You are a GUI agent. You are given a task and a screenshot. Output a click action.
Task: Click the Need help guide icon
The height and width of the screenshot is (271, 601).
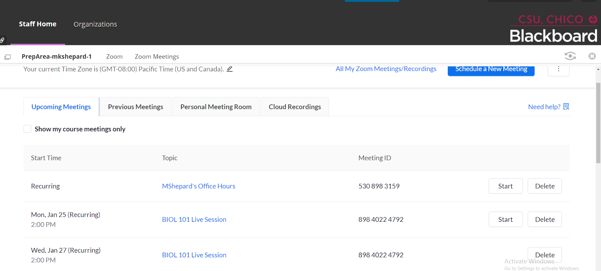click(566, 107)
